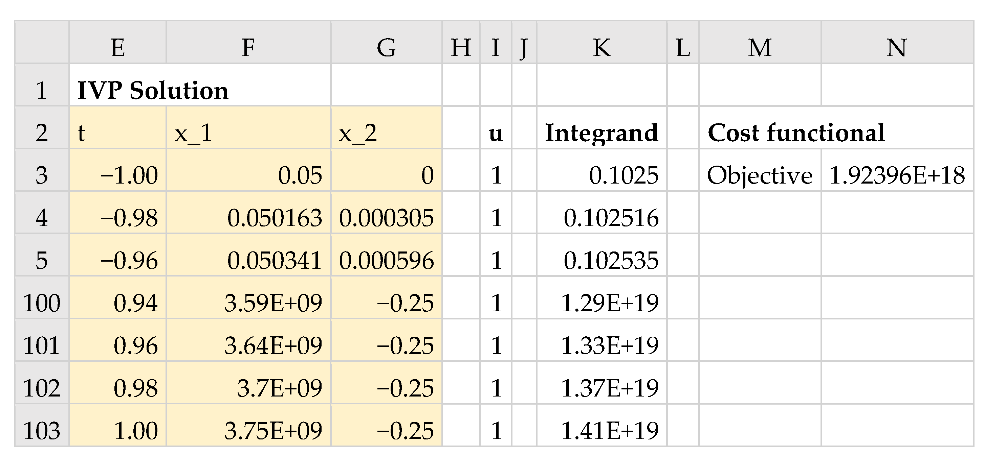Click the x_2 column label cell
This screenshot has width=984, height=456.
pos(386,133)
